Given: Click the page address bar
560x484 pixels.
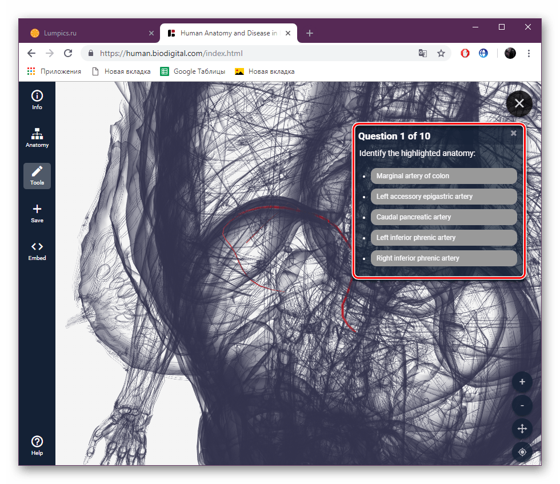Looking at the screenshot, I should (x=229, y=53).
